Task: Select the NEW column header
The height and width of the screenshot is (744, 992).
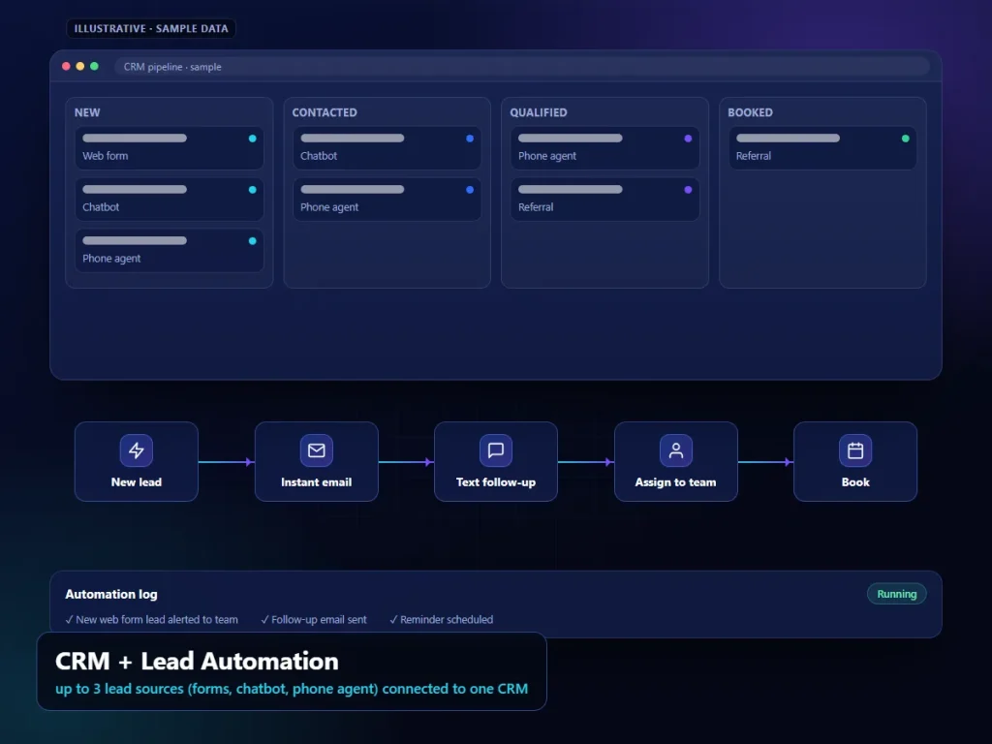Action: click(x=87, y=112)
